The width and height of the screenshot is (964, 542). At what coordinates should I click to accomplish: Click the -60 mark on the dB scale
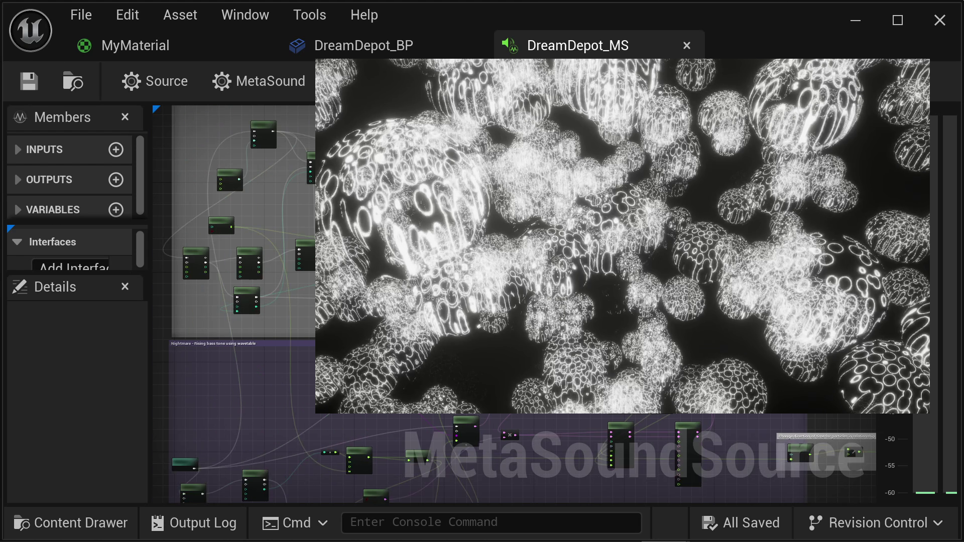[x=890, y=493]
